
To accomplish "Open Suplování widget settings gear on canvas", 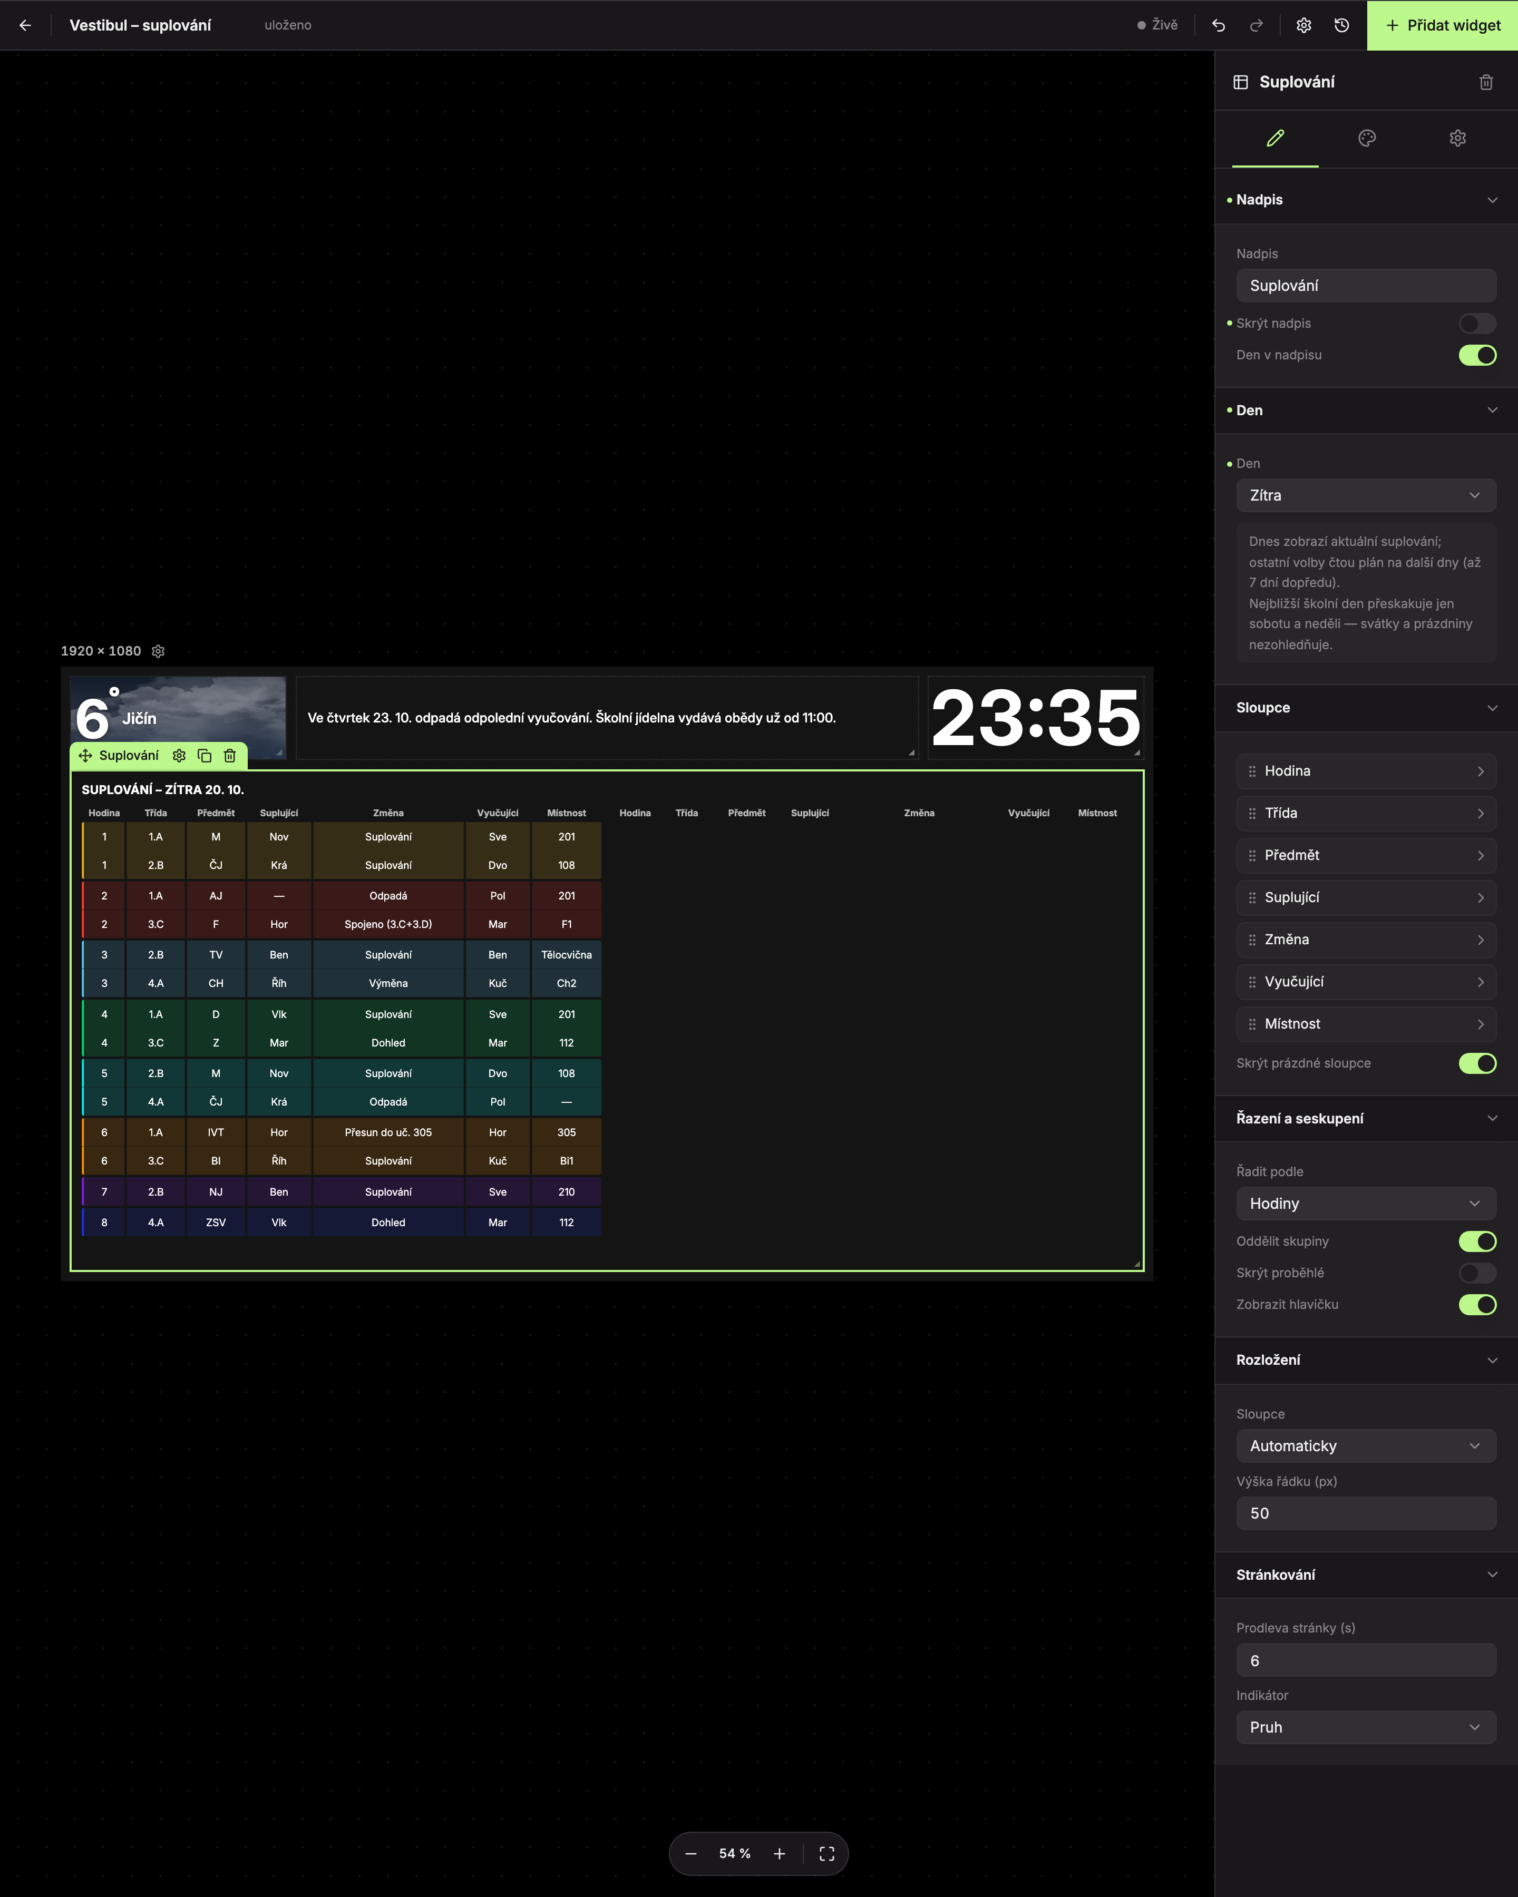I will click(180, 756).
